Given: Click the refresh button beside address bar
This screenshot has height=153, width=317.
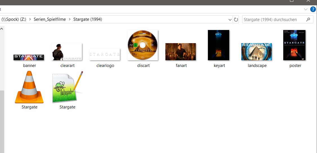Looking at the screenshot, I should 236,20.
